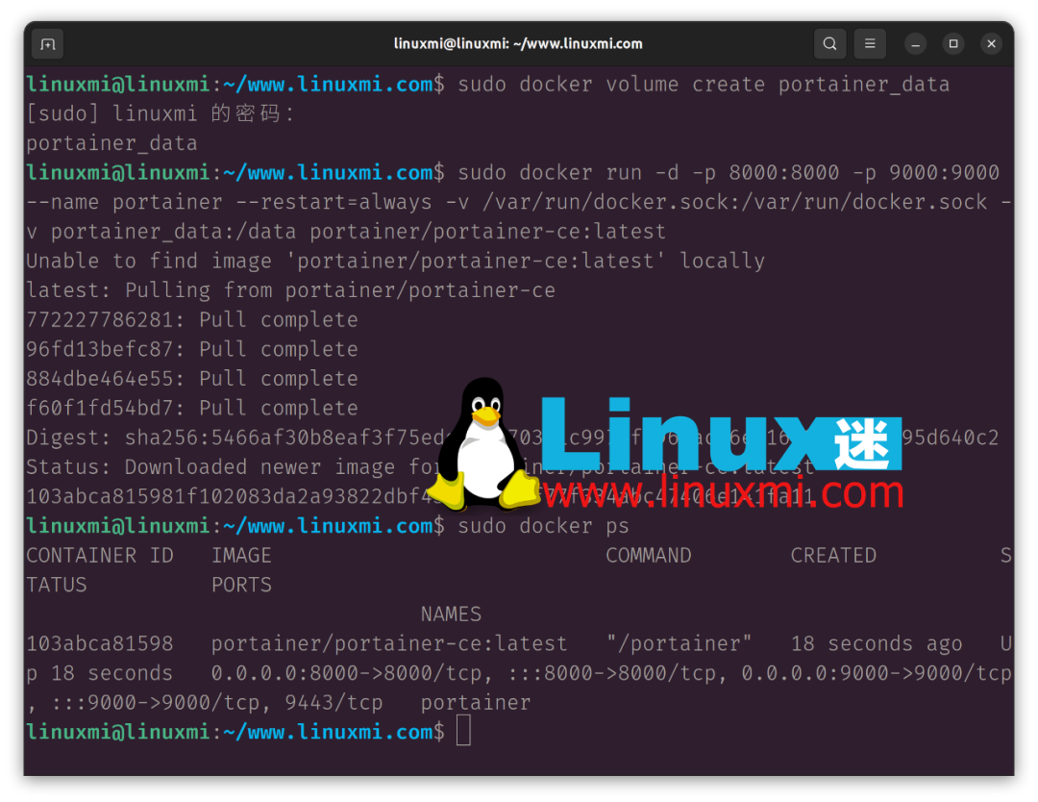Click the 'CONTAINER ID' column header
Viewport: 1038px width, 802px height.
coord(100,555)
